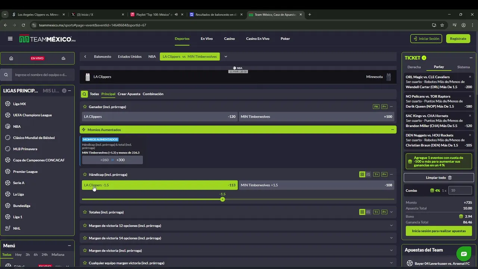
Task: Toggle the EN VIVO live filter
Action: [x=37, y=58]
